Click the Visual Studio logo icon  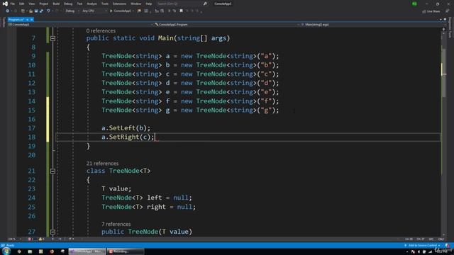[5, 4]
